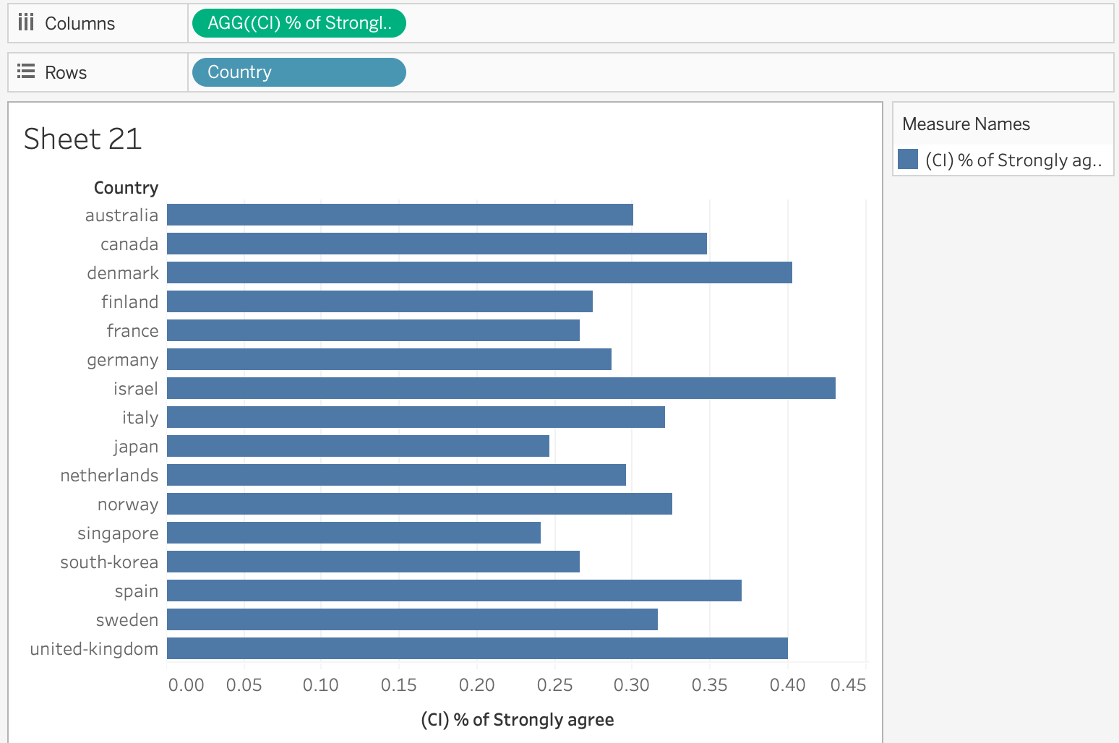This screenshot has width=1119, height=743.
Task: Select the spain bar
Action: tap(454, 590)
